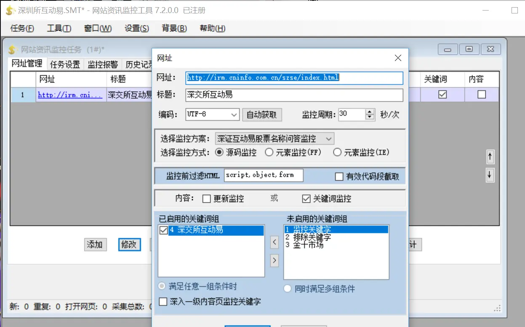Disable the 关键词监控 checkbox
This screenshot has height=327, width=525.
coord(306,199)
